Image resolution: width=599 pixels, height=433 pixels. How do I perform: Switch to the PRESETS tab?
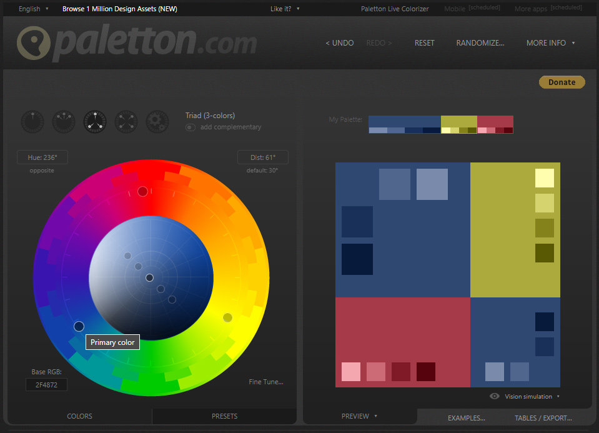click(225, 416)
